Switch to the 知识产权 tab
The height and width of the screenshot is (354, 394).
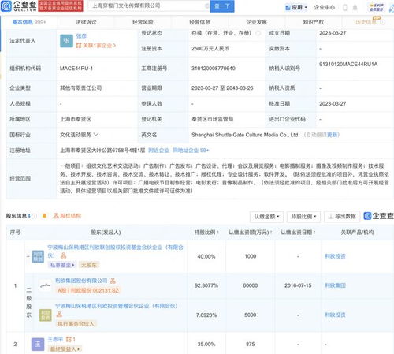point(314,22)
